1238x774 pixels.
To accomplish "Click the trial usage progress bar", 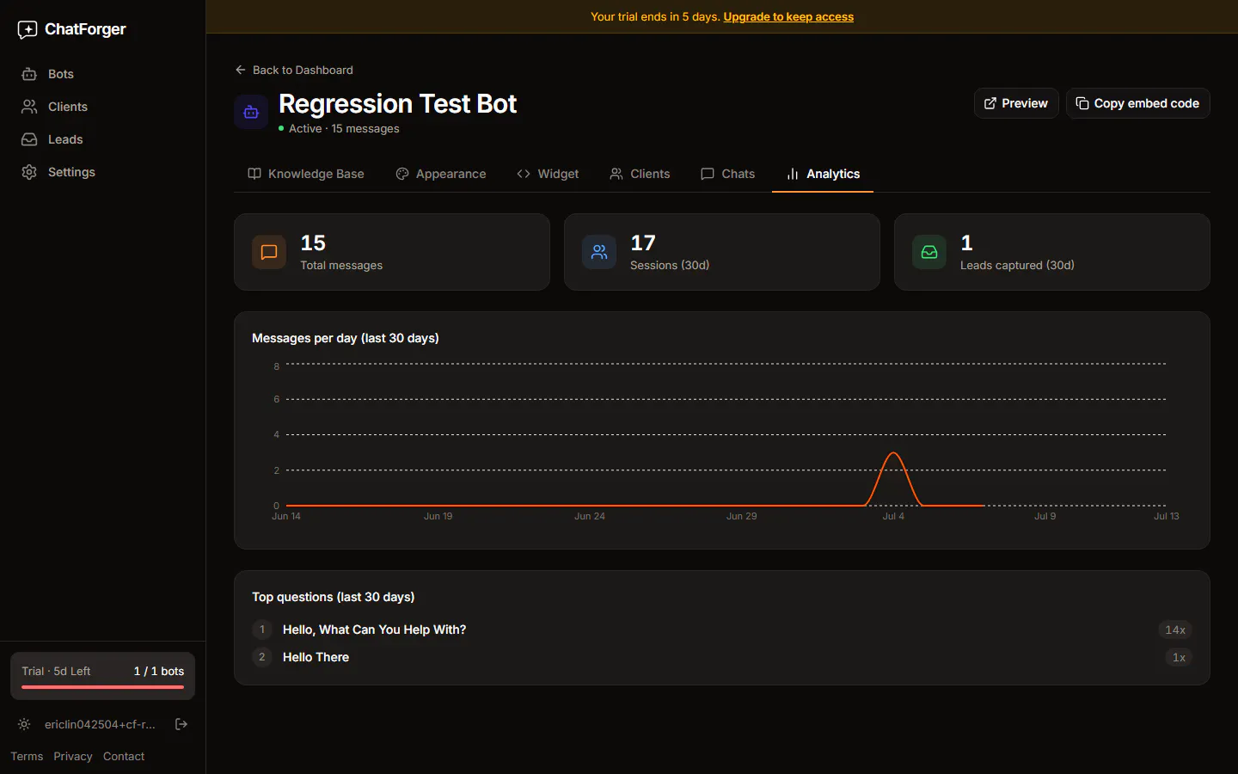I will point(103,687).
